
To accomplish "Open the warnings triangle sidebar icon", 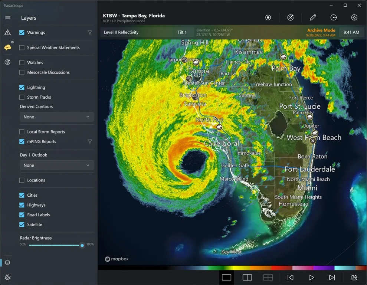I will click(7, 32).
